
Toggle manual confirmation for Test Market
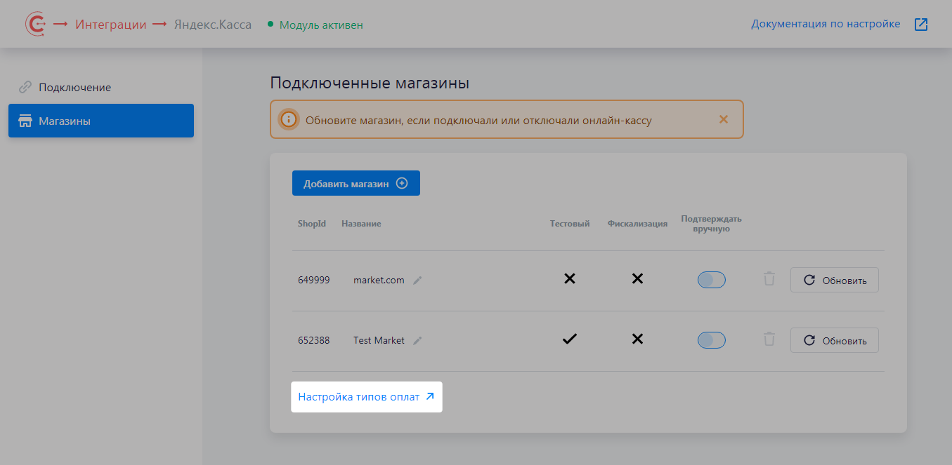[711, 340]
